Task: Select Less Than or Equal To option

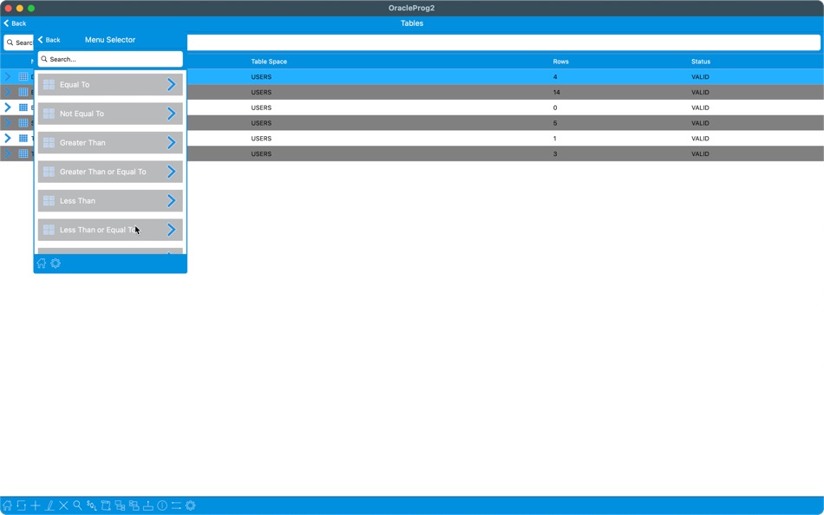Action: [x=109, y=229]
